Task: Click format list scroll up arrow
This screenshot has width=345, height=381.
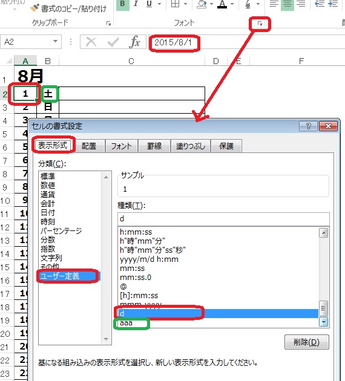Action: (x=324, y=233)
